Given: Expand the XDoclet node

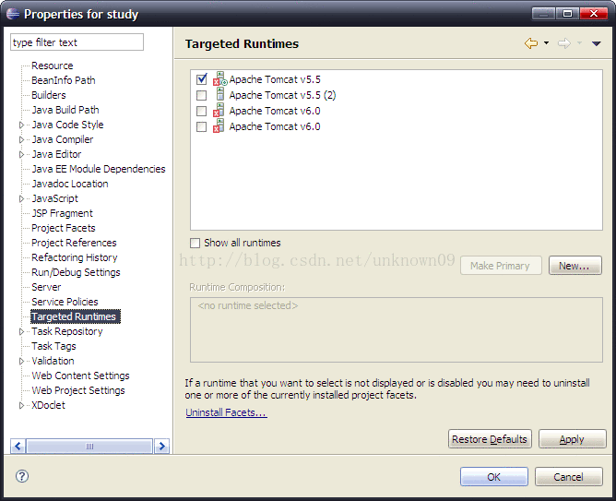Looking at the screenshot, I should click(x=21, y=406).
